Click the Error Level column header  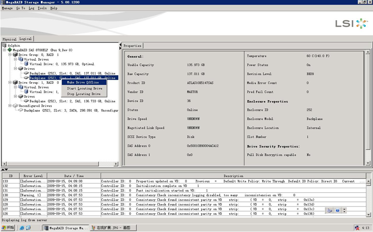click(x=33, y=176)
